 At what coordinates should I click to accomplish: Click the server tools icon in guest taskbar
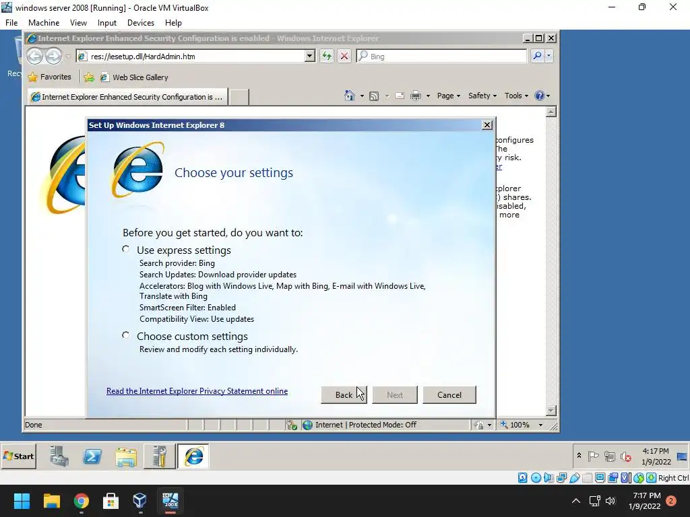click(160, 456)
